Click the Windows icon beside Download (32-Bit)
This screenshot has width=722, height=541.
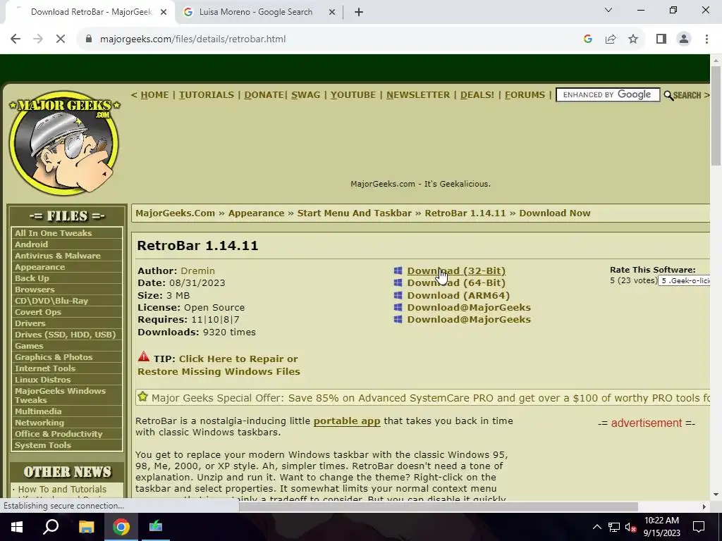(398, 270)
